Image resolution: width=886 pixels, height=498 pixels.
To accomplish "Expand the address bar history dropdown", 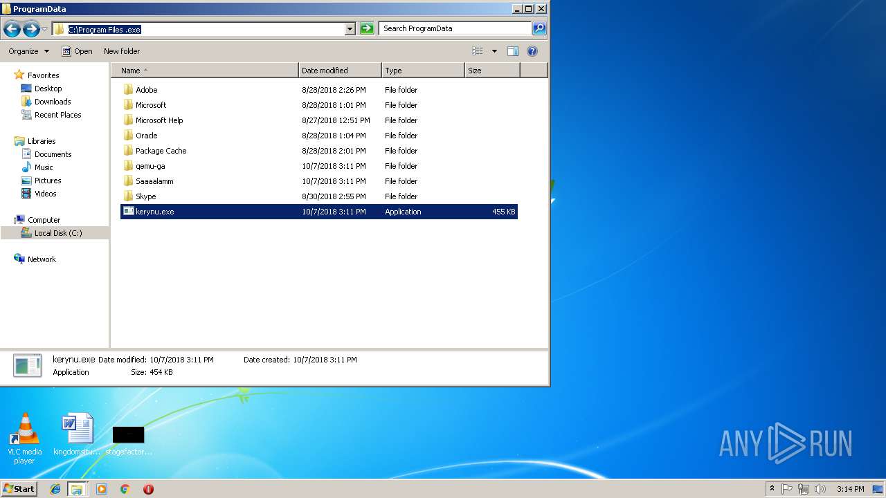I will click(350, 29).
